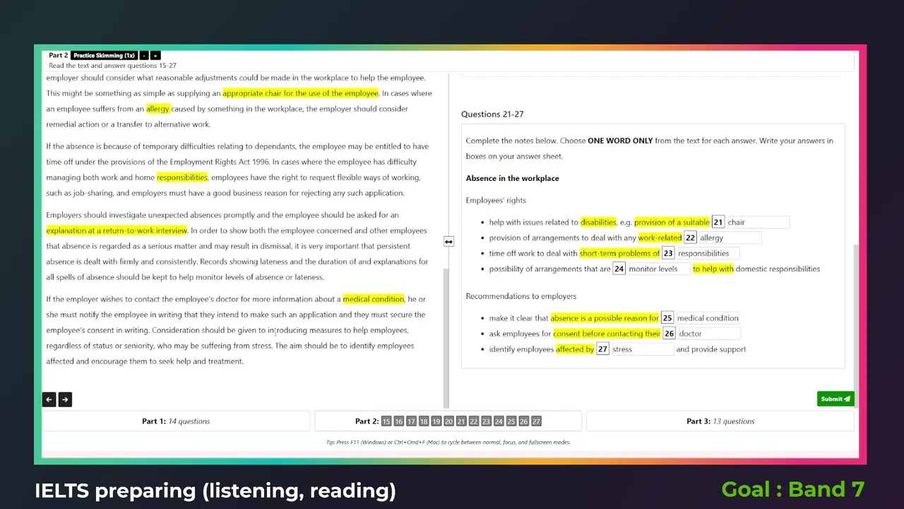
Task: Click the question number box 24
Action: (619, 269)
